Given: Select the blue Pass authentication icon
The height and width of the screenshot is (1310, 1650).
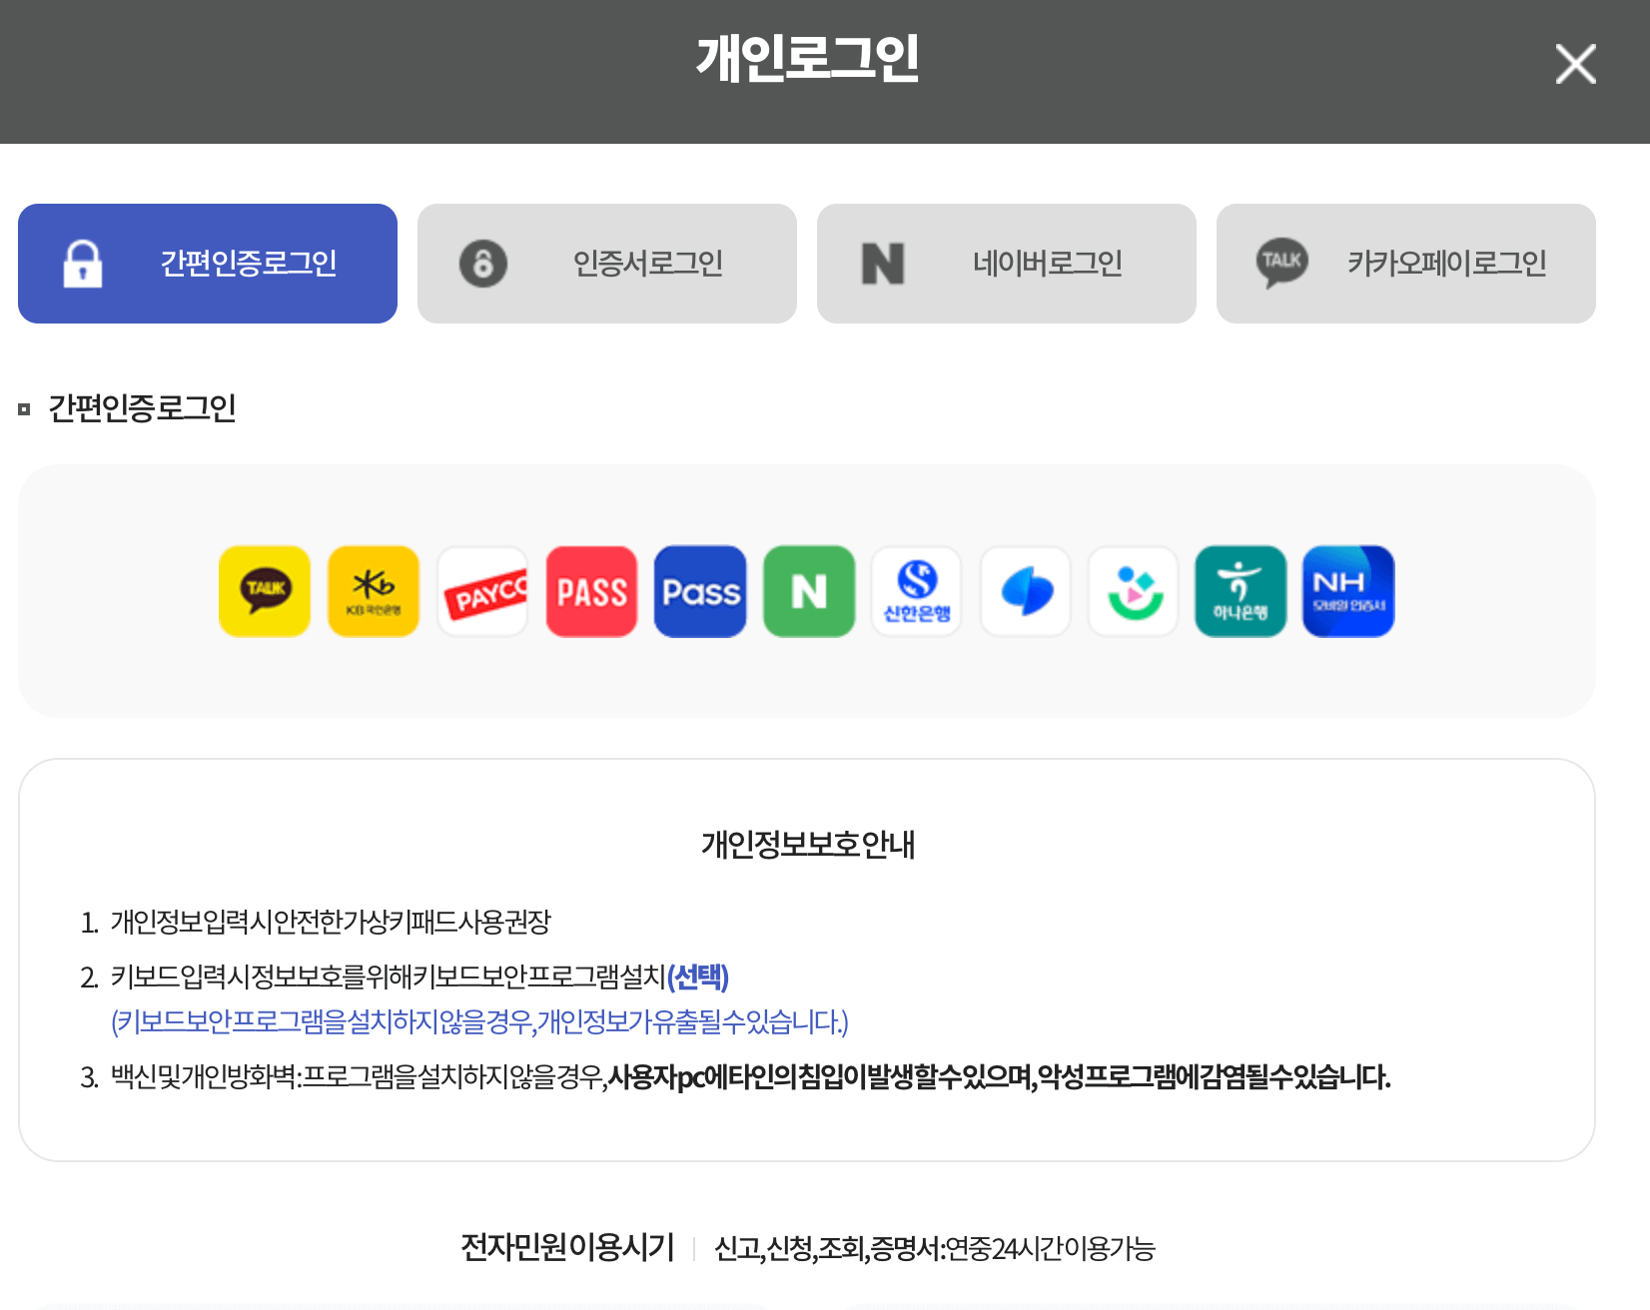Looking at the screenshot, I should (x=699, y=591).
